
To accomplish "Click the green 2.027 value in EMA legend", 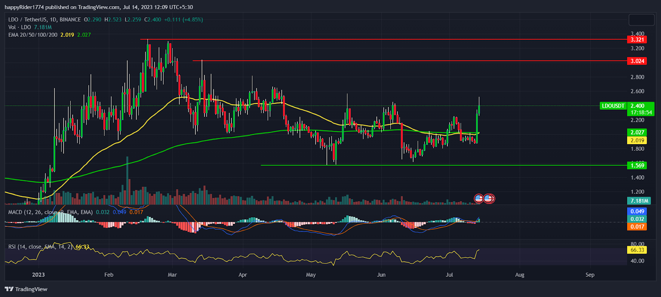I will point(84,35).
